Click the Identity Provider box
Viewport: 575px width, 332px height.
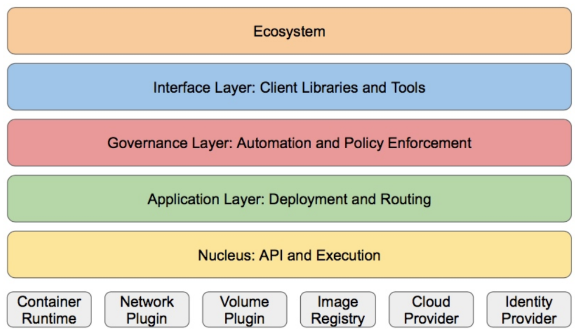coord(529,309)
